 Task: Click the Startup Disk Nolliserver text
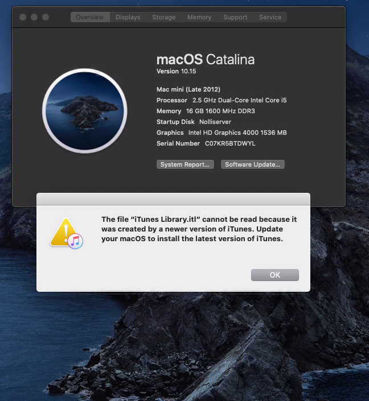(194, 122)
